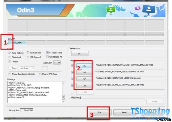Click the green download icon in banner

111,10
